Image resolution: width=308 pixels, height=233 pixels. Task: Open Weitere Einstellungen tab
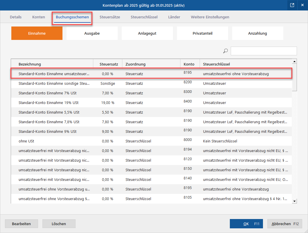210,17
